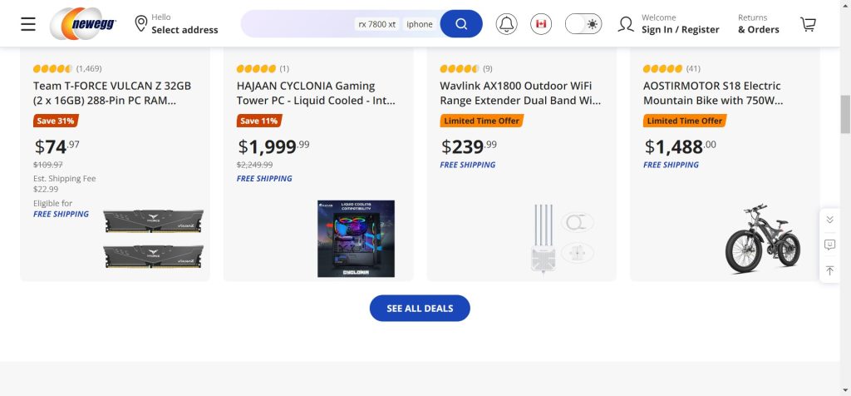Click the blue search magnifier button
This screenshot has height=396, width=851.
point(461,24)
